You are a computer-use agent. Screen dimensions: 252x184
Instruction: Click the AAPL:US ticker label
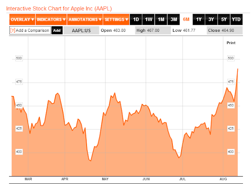[82, 31]
